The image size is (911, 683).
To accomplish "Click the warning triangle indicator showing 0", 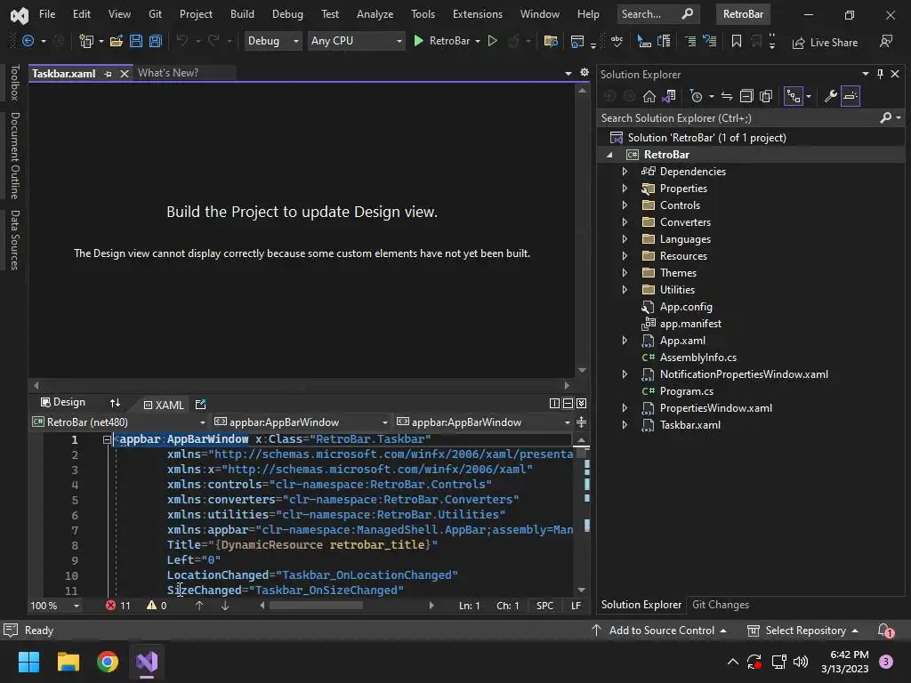I will pos(157,606).
